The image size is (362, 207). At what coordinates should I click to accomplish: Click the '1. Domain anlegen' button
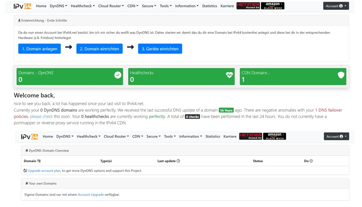point(39,49)
